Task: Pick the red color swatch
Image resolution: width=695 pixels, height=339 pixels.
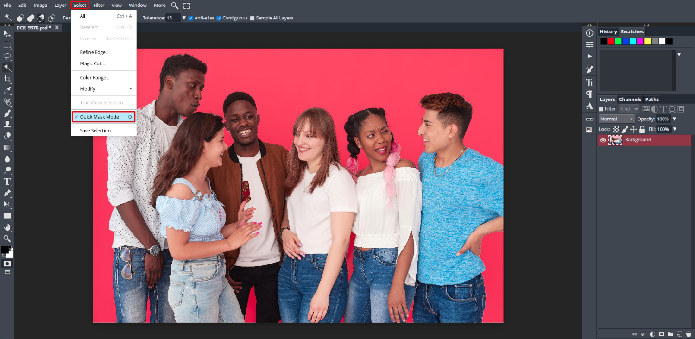Action: [611, 42]
